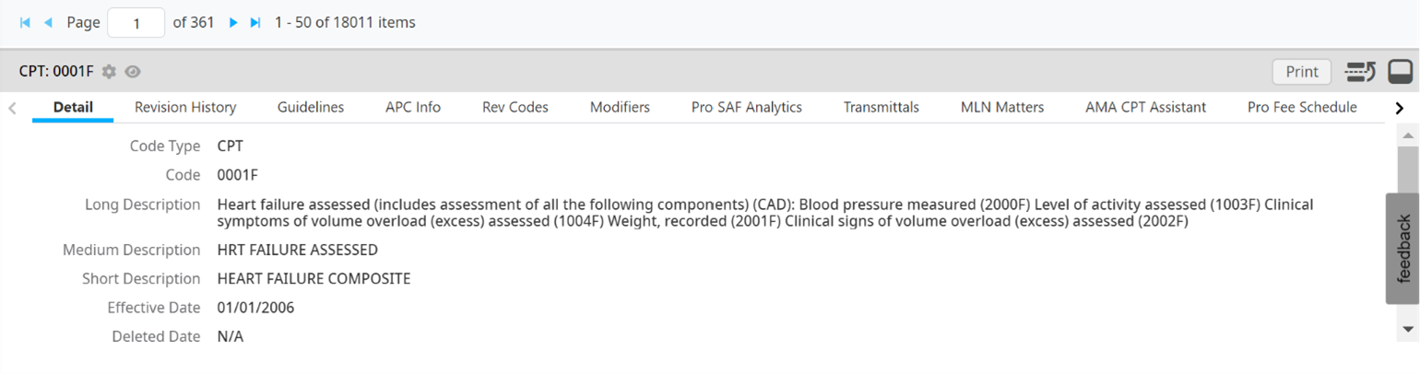The height and width of the screenshot is (374, 1420).
Task: Switch to the Guidelines tab
Action: pos(311,107)
